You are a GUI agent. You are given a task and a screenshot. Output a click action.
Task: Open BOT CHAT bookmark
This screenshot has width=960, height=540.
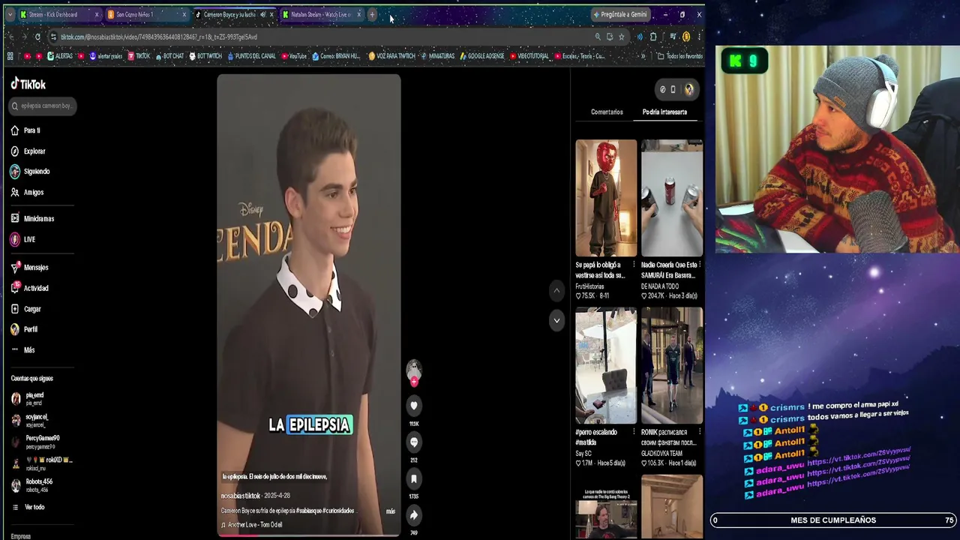point(169,56)
